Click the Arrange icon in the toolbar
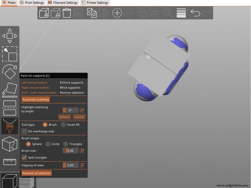Image resolution: width=251 pixels, height=188 pixels. point(78,13)
